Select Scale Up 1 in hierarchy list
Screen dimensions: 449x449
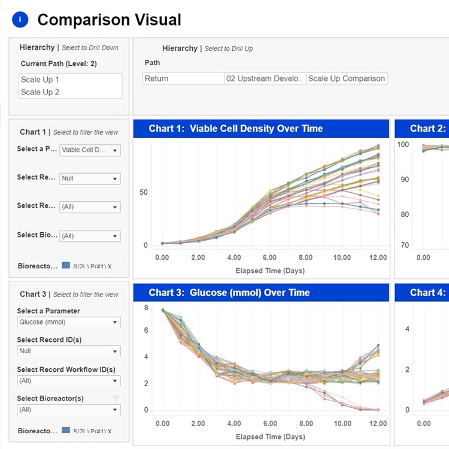[40, 80]
